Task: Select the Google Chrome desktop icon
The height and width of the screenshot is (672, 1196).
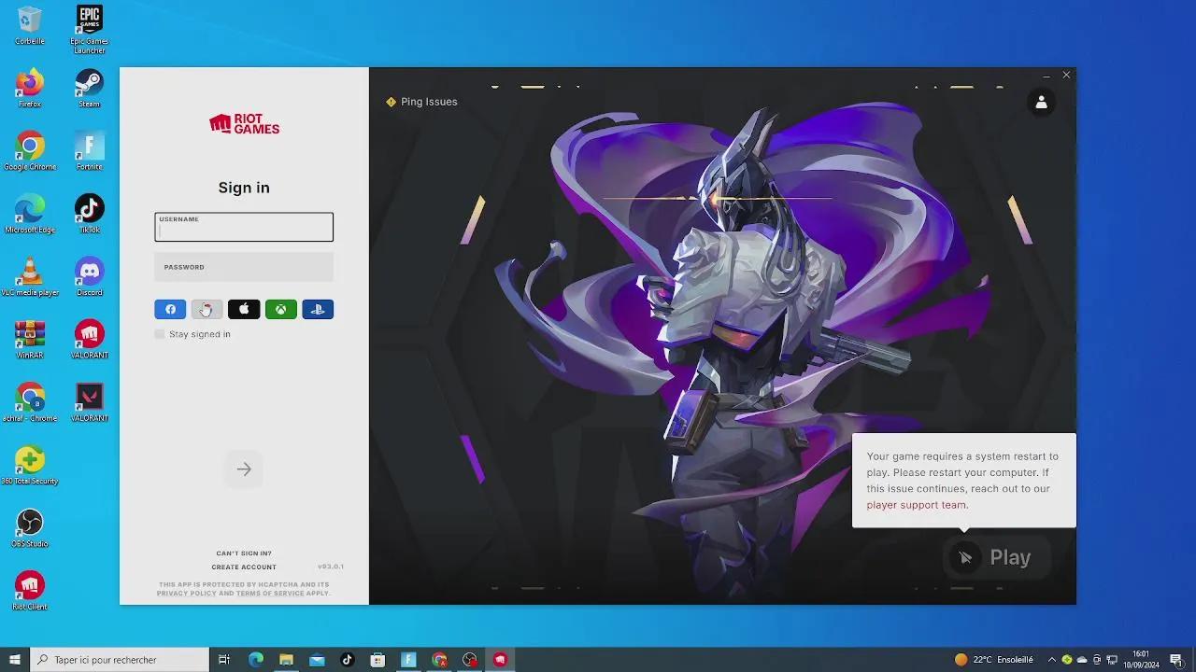Action: pos(30,151)
